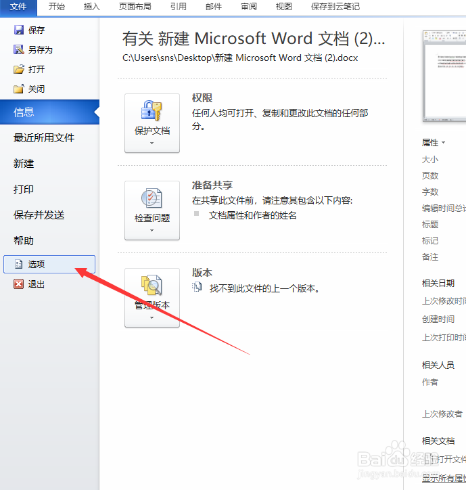466x490 pixels.
Task: Click the 创建时间 property label
Action: click(x=438, y=319)
